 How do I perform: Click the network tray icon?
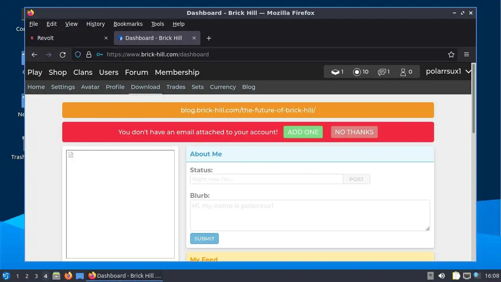(467, 276)
